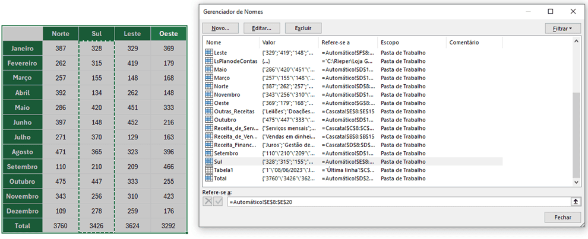Click Norte header in the spreadsheet

[61, 34]
